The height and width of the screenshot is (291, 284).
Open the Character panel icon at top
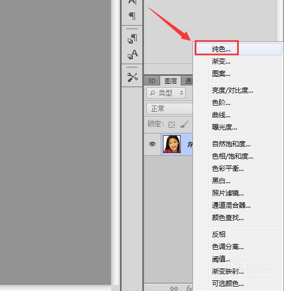(x=132, y=2)
